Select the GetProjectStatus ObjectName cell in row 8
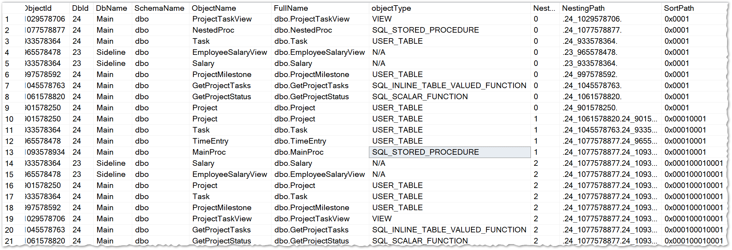 coord(230,97)
